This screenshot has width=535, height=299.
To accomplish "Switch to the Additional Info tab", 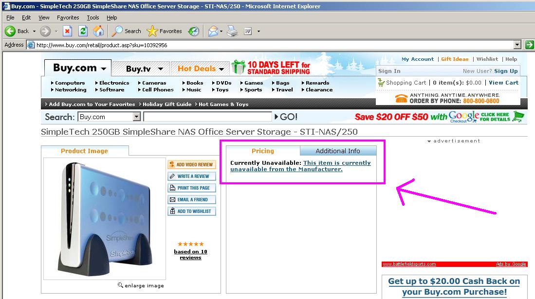I will pos(338,151).
